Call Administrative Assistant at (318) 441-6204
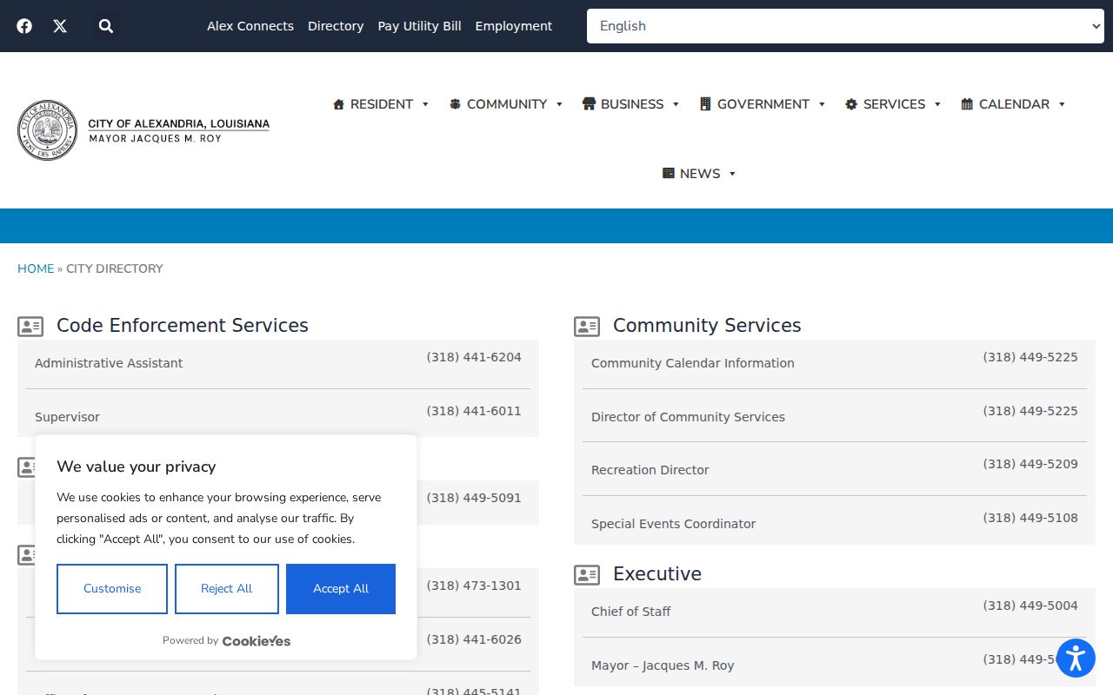1113x695 pixels. tap(474, 357)
